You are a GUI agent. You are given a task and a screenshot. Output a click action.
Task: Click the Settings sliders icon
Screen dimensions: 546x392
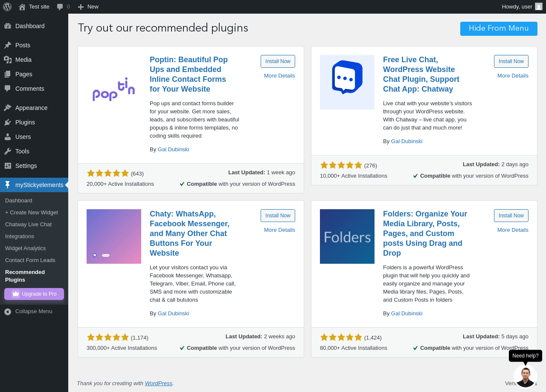pyautogui.click(x=8, y=166)
